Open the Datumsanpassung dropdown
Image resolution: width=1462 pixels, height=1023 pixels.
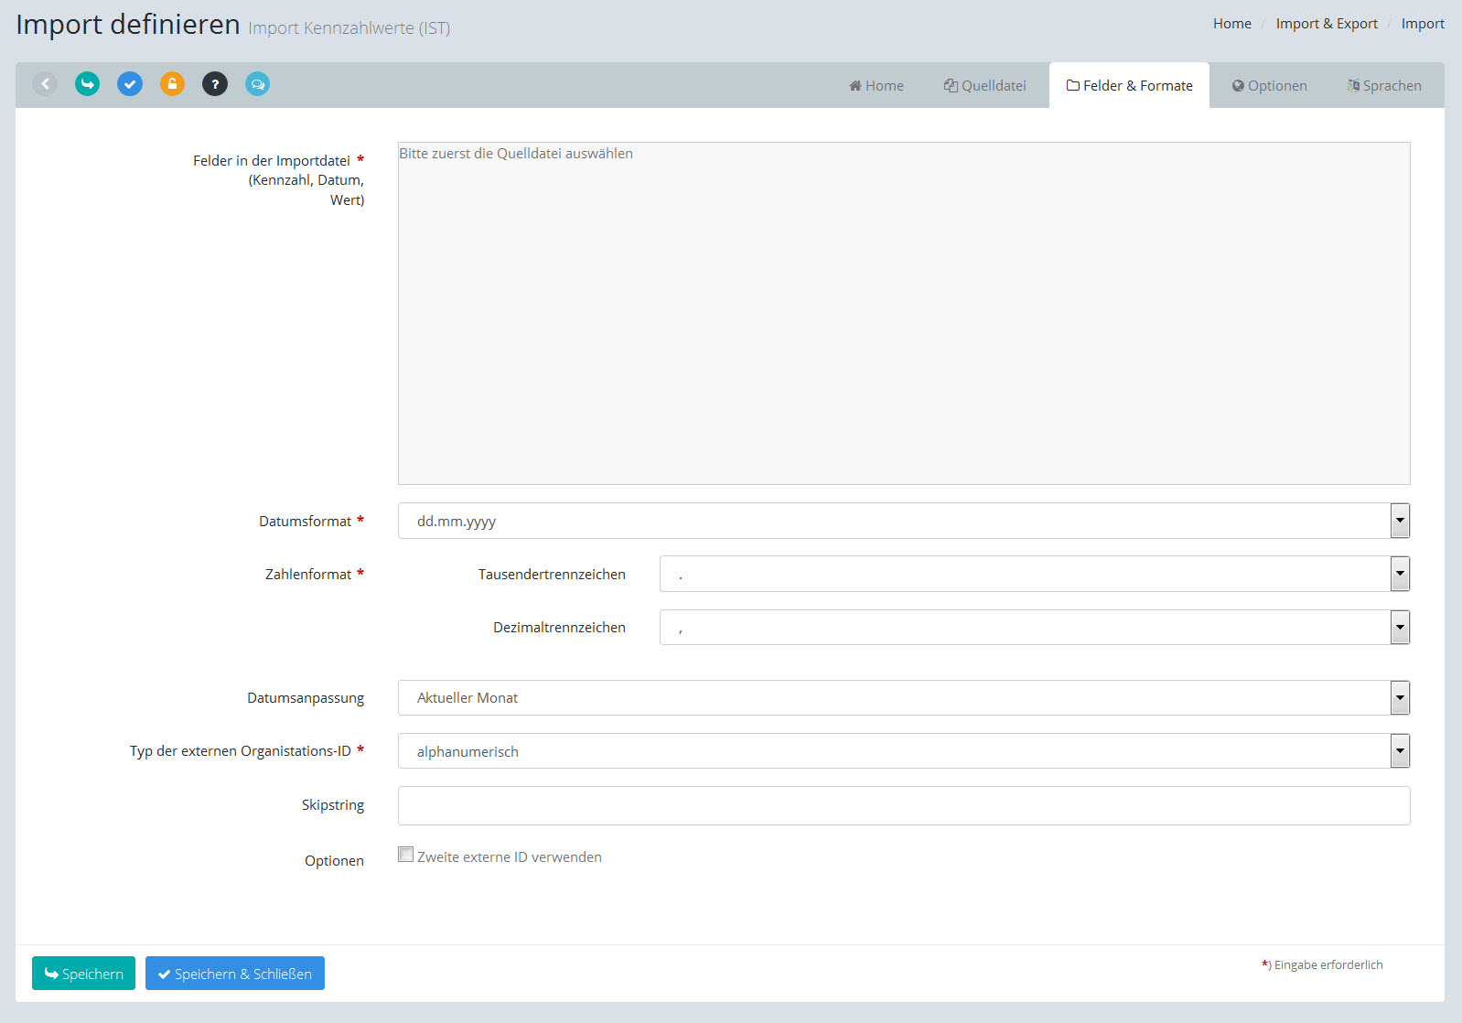[x=903, y=698]
